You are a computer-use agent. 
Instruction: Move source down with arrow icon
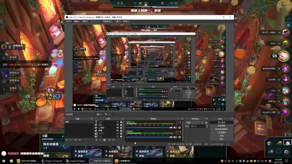pos(113,140)
